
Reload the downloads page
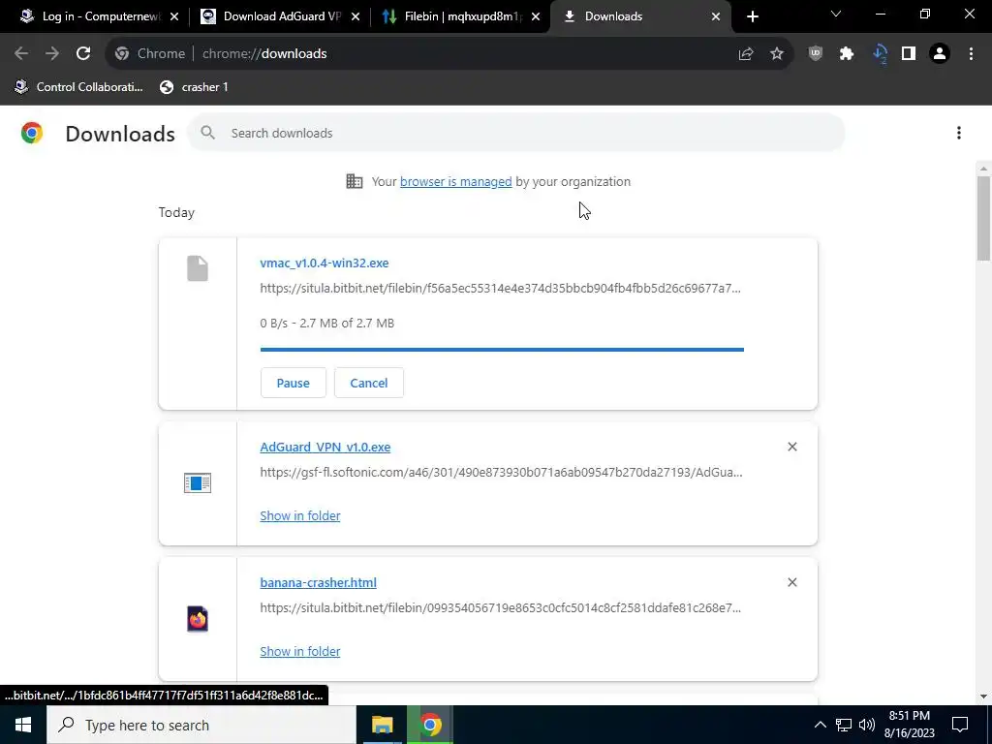coord(83,54)
